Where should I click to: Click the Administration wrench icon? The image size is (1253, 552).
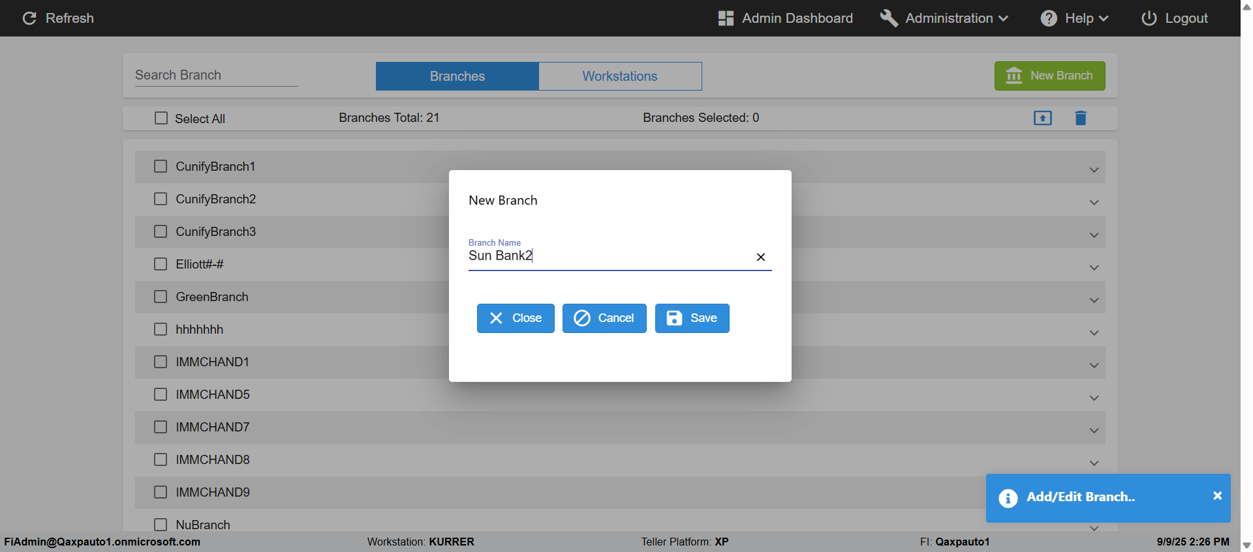pyautogui.click(x=889, y=18)
